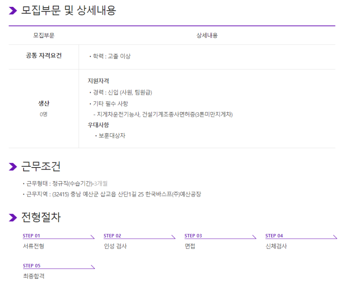Click the purple chevron icon beside 전형절차
This screenshot has height=286, width=341.
[x=13, y=218]
